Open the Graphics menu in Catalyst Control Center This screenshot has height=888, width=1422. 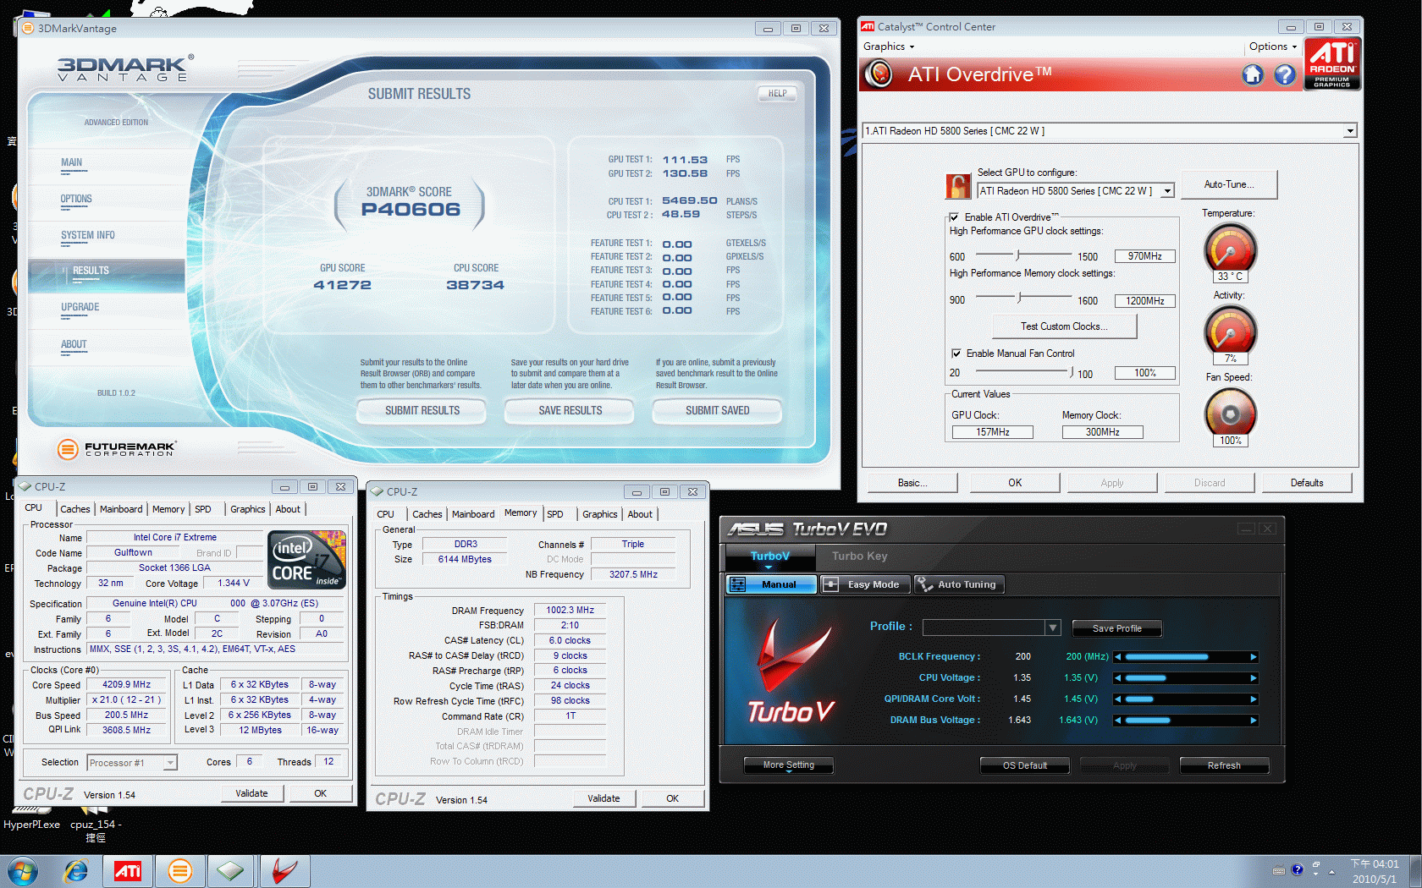[889, 47]
